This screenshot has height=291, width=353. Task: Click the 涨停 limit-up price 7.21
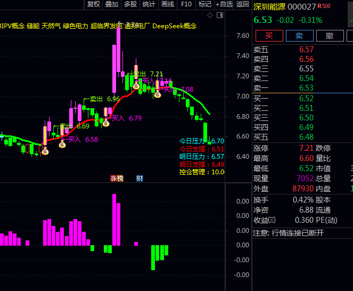tap(306, 148)
